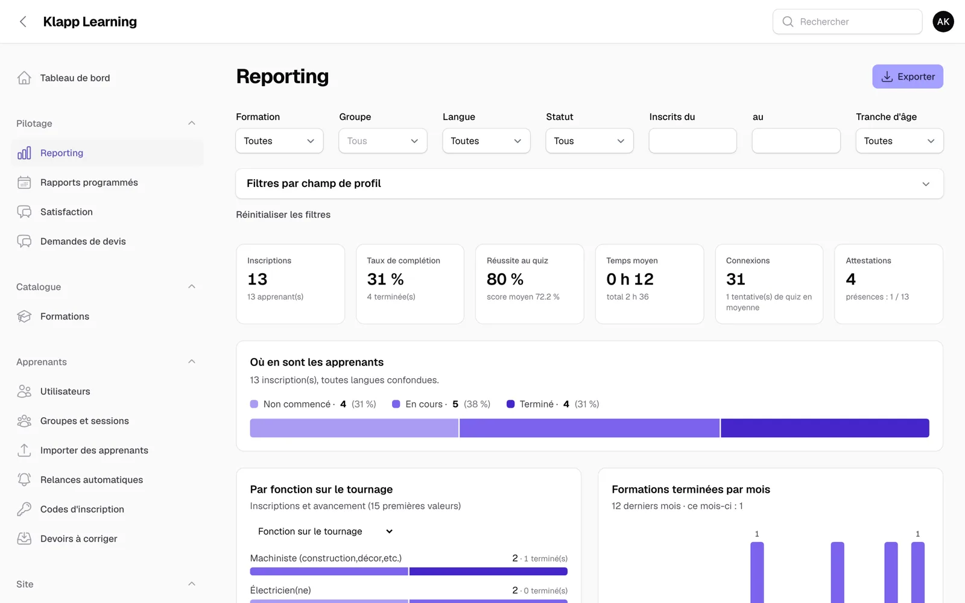This screenshot has height=603, width=965.
Task: Click the Inscrits du date field
Action: tap(692, 141)
